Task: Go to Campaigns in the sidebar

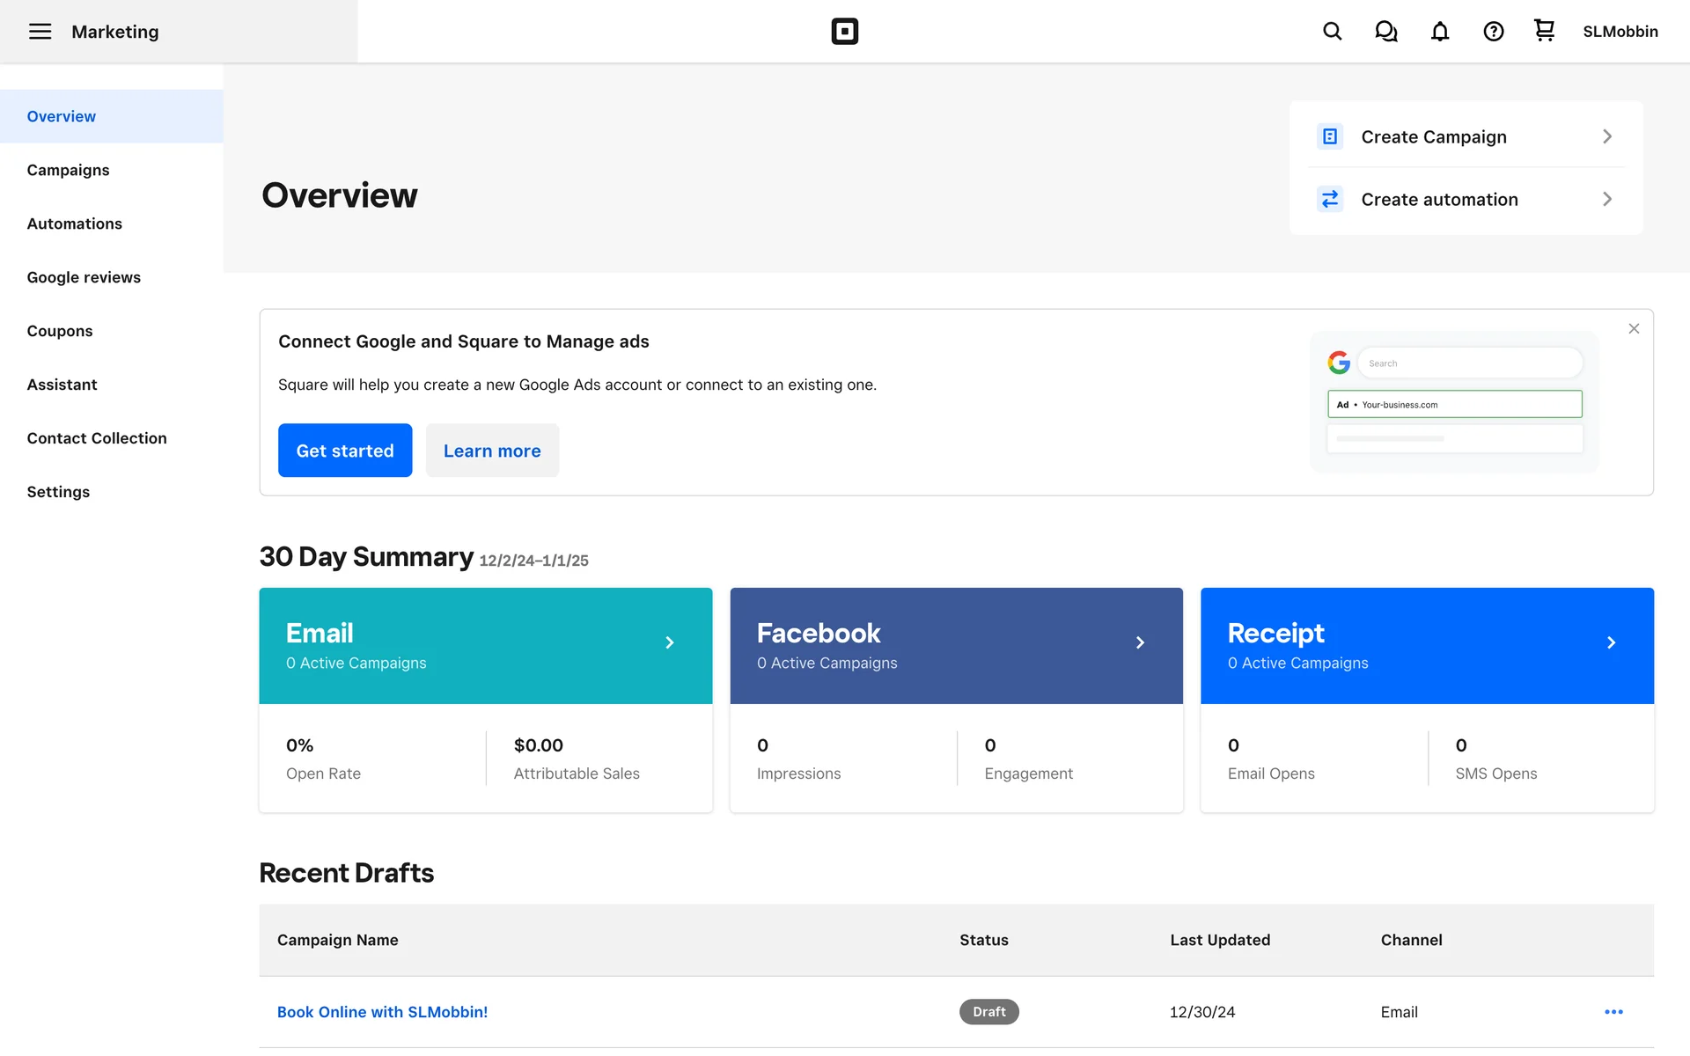Action: pos(68,170)
